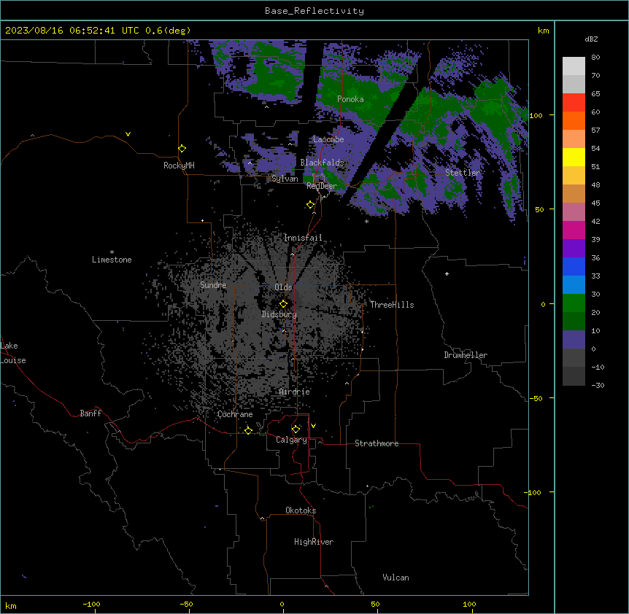The height and width of the screenshot is (614, 629).
Task: Click the -100 tick on the bottom axis
Action: click(91, 604)
